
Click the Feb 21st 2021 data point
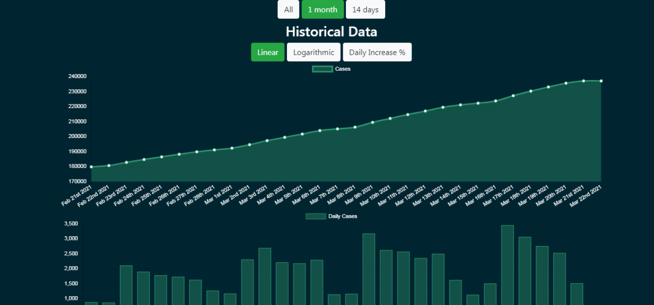[92, 167]
